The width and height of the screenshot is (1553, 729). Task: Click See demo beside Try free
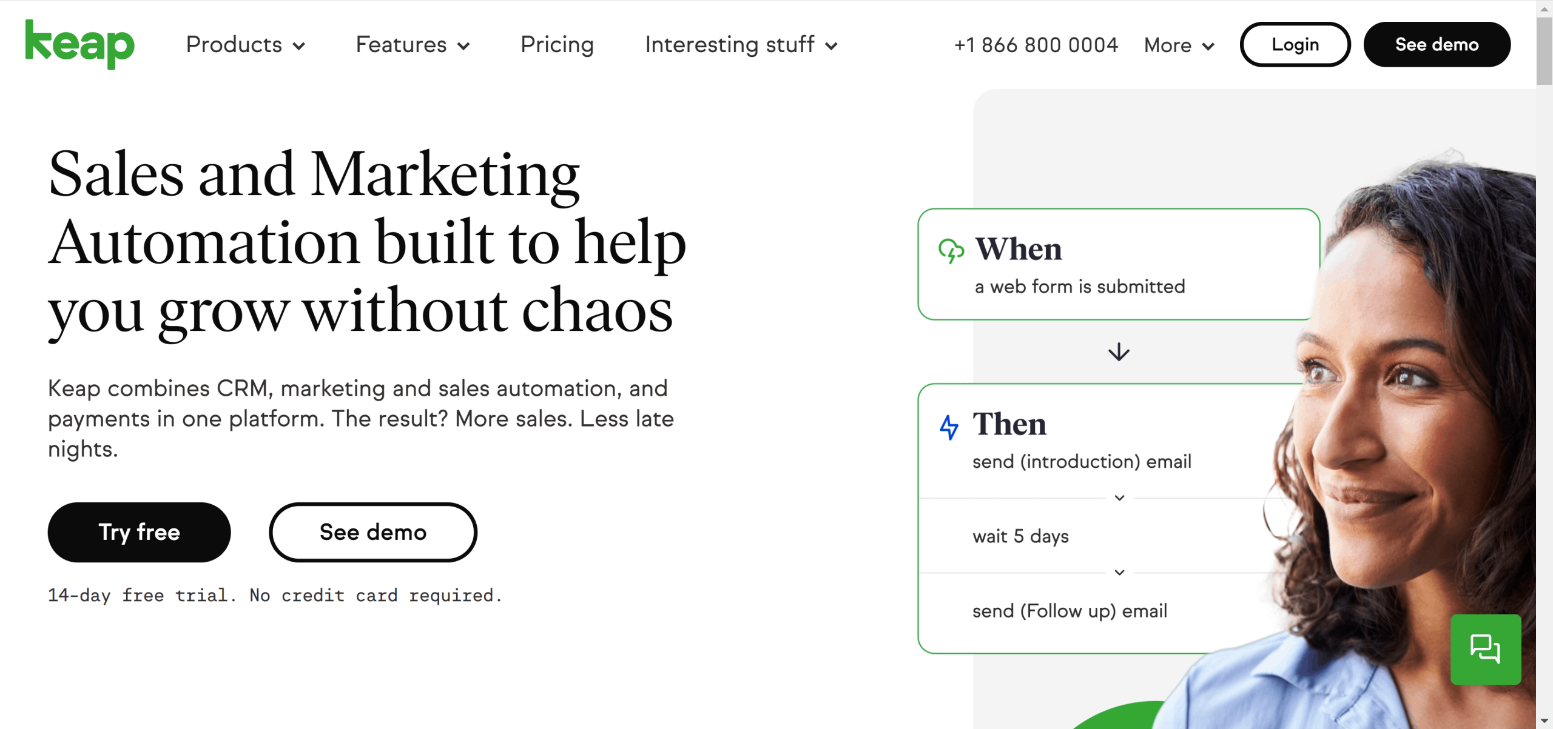pos(372,532)
